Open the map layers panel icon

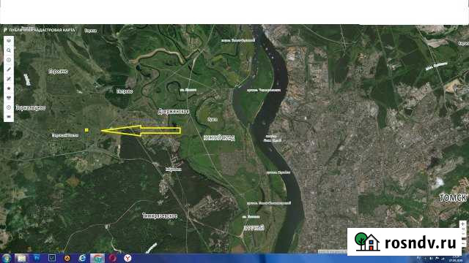point(9,41)
